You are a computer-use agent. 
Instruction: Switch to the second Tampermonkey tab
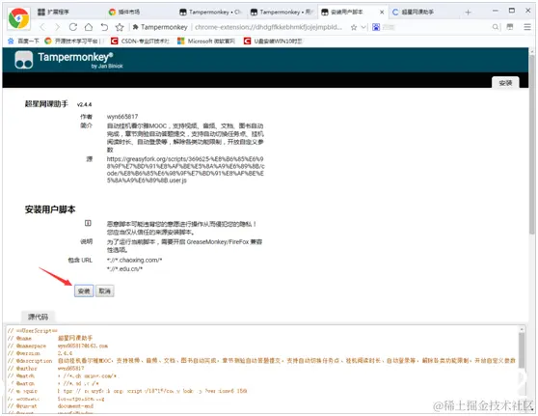[x=282, y=12]
